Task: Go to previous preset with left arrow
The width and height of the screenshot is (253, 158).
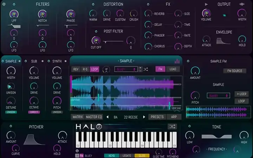Action: (108, 117)
